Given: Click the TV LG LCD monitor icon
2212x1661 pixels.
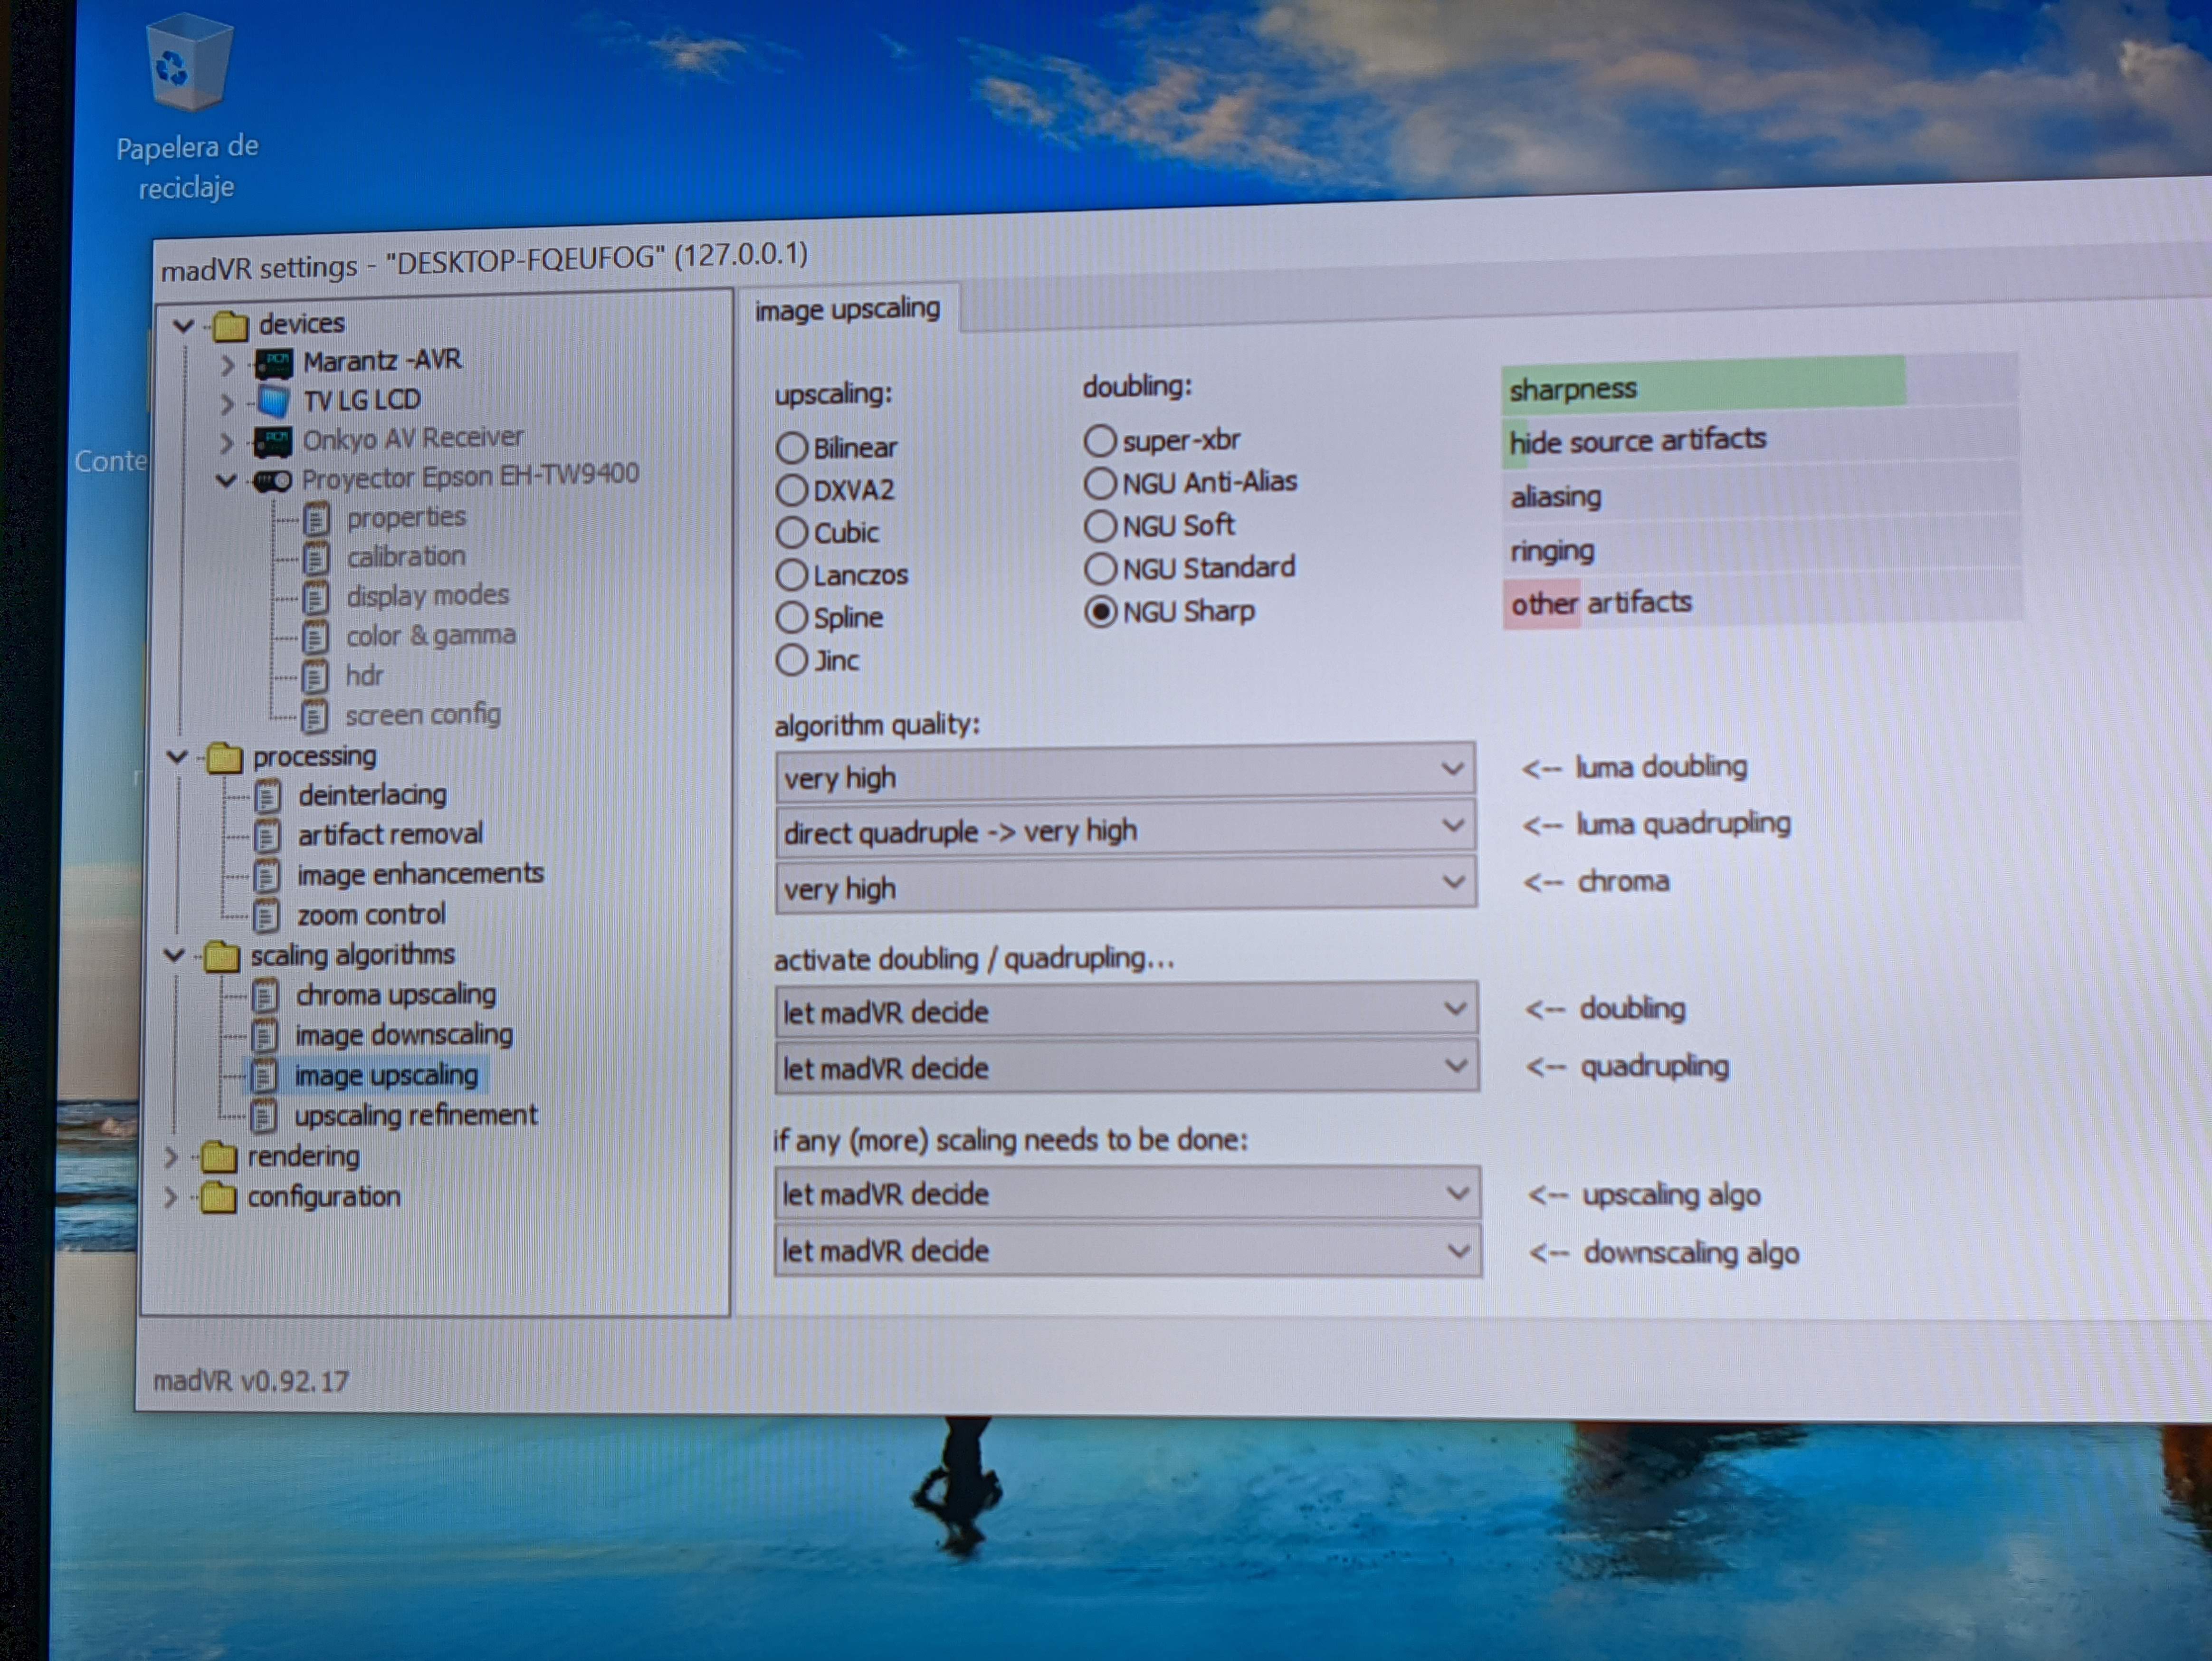Looking at the screenshot, I should (x=273, y=402).
